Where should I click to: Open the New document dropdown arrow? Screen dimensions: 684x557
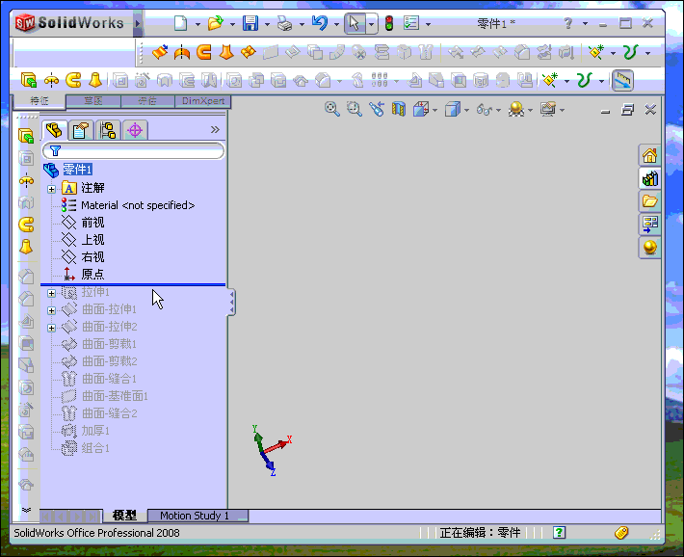coord(197,24)
